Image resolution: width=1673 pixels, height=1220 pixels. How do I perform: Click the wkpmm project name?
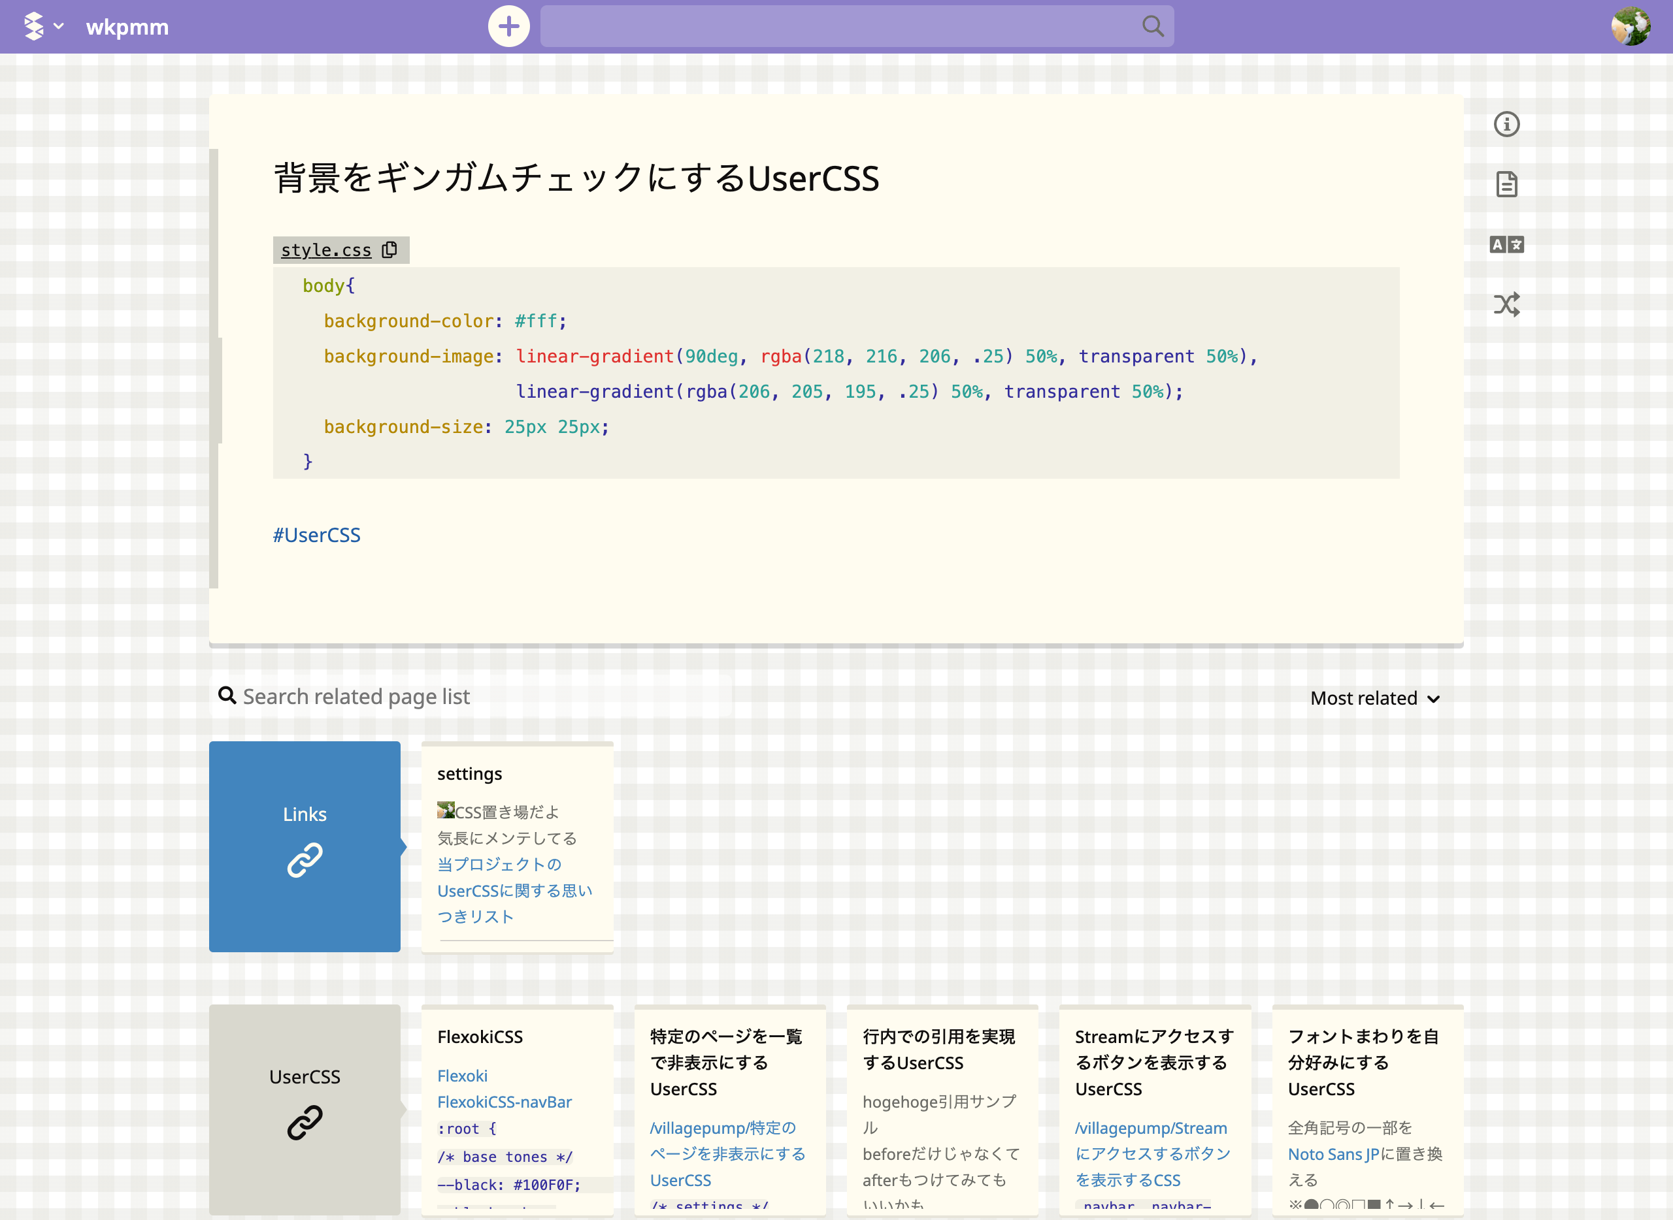(127, 27)
